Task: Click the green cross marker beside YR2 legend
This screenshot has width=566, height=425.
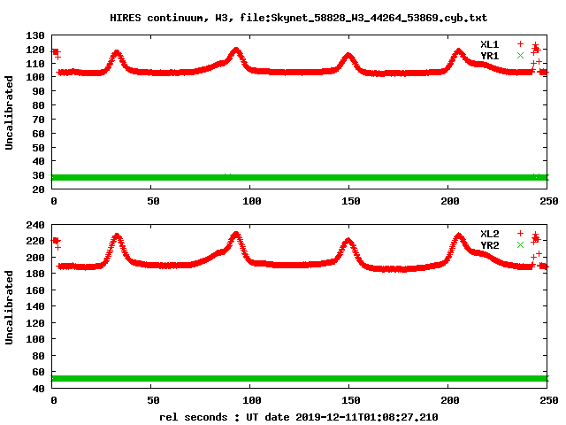Action: pos(520,244)
